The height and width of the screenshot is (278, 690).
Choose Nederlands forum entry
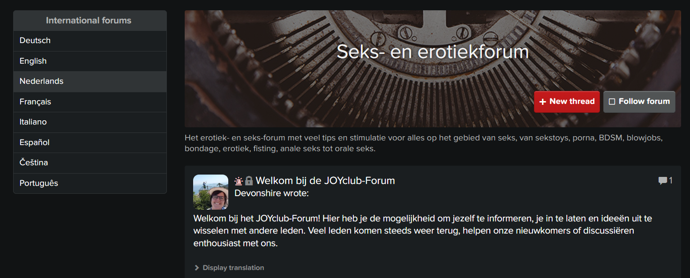pyautogui.click(x=90, y=81)
